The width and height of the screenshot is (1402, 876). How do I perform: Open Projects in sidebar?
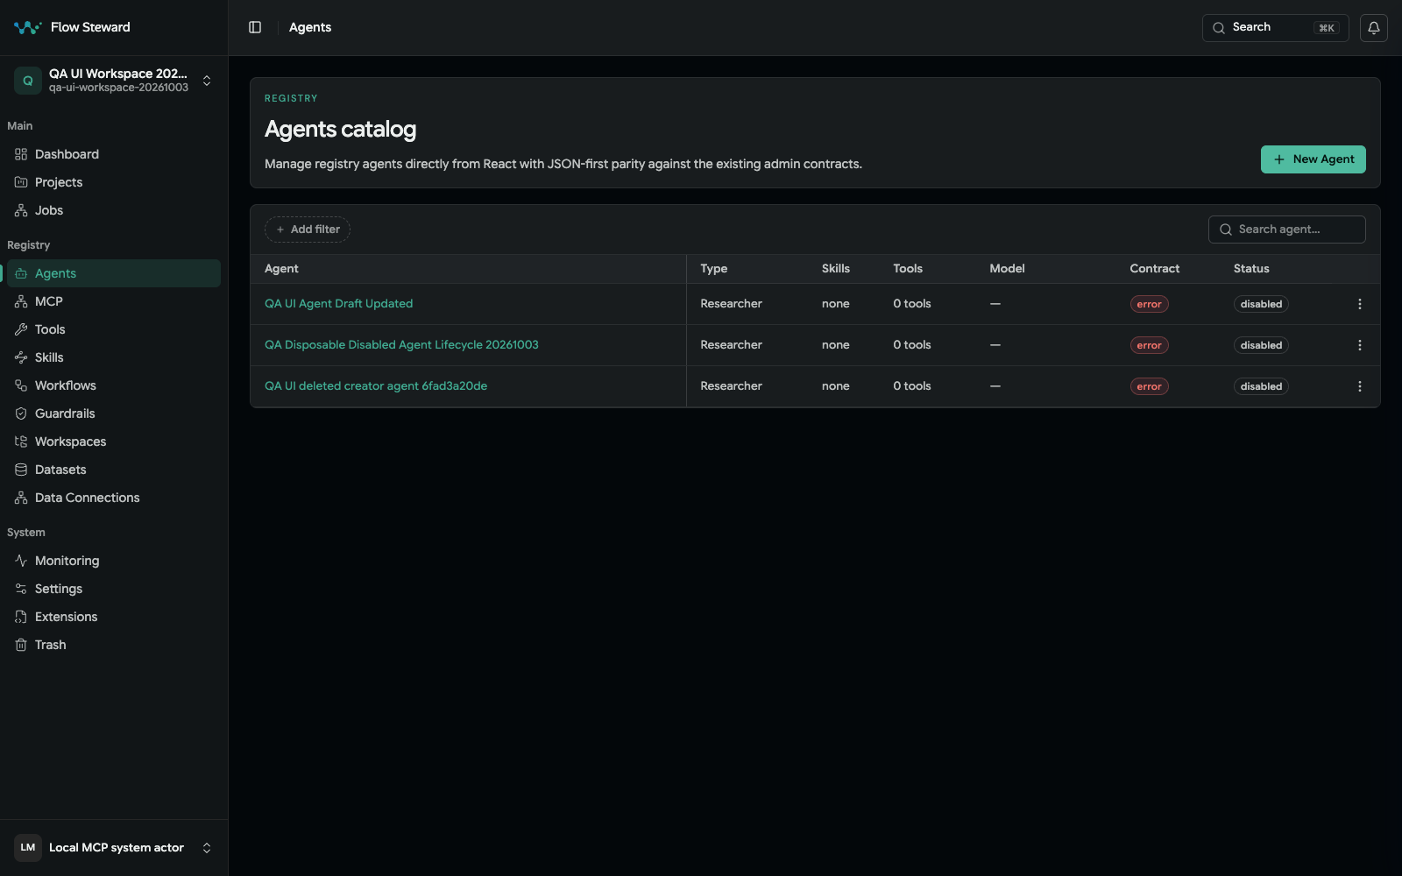click(114, 182)
